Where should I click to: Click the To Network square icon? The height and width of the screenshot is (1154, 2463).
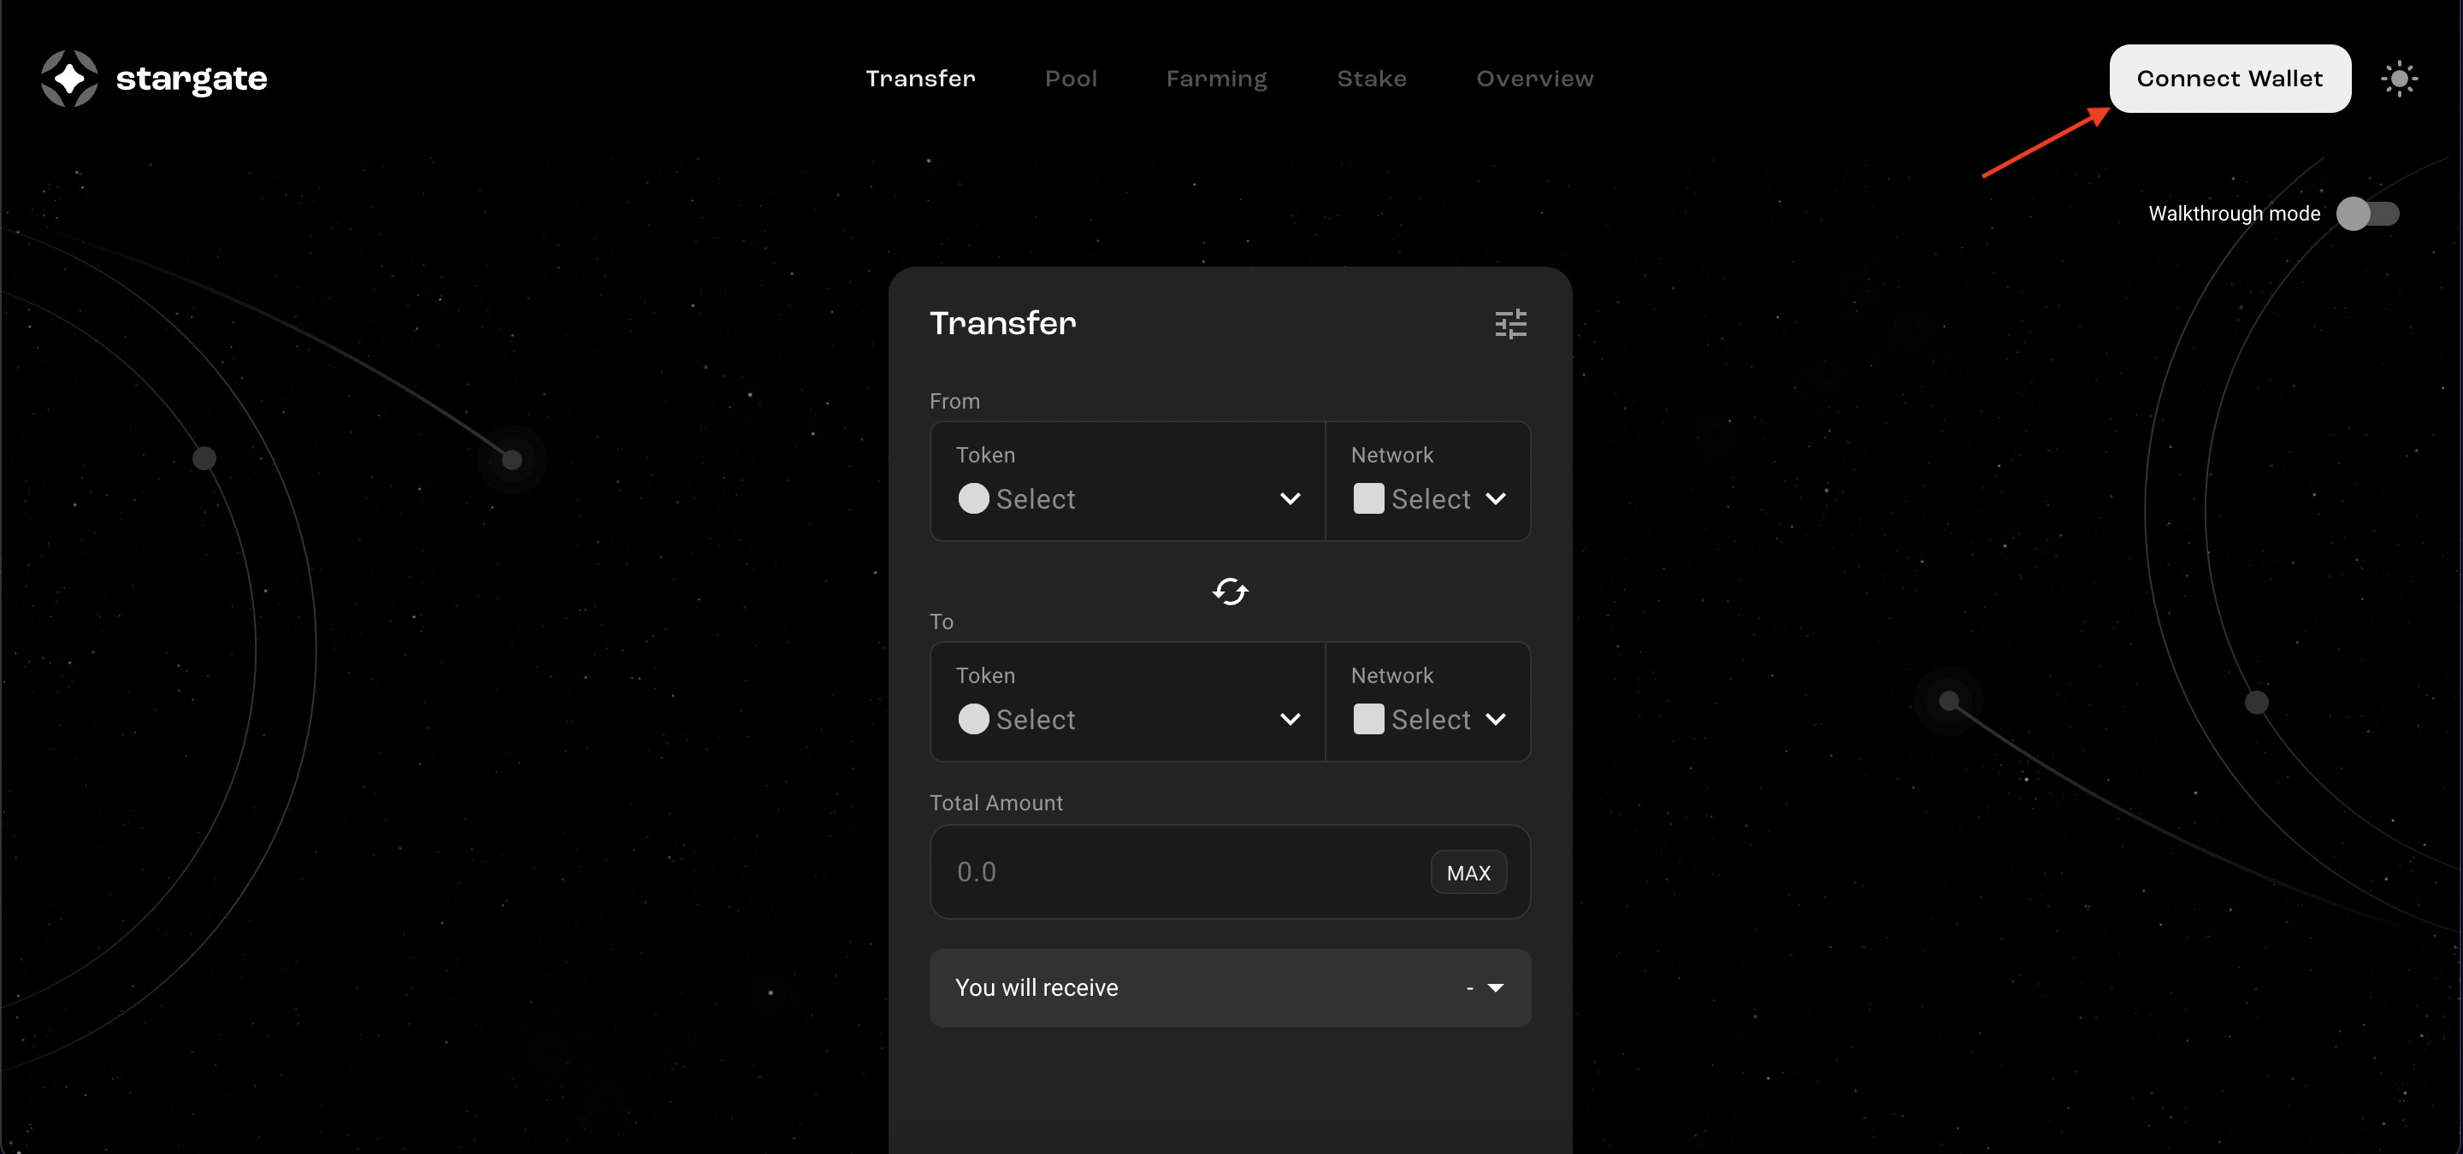coord(1367,717)
